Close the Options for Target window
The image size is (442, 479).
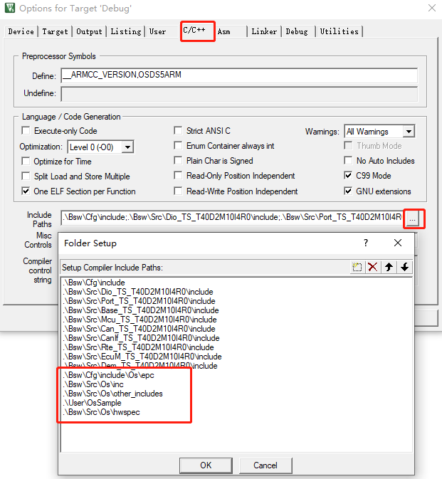click(x=432, y=8)
